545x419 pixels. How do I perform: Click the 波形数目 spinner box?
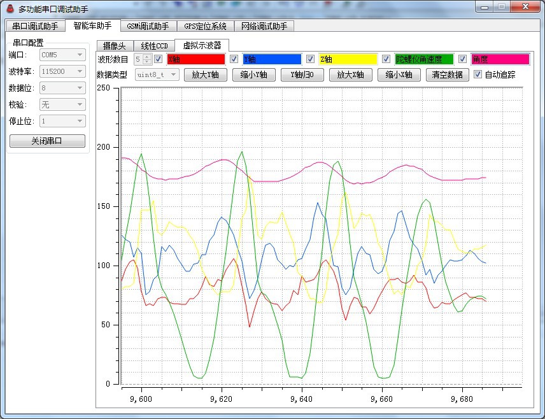pos(143,59)
